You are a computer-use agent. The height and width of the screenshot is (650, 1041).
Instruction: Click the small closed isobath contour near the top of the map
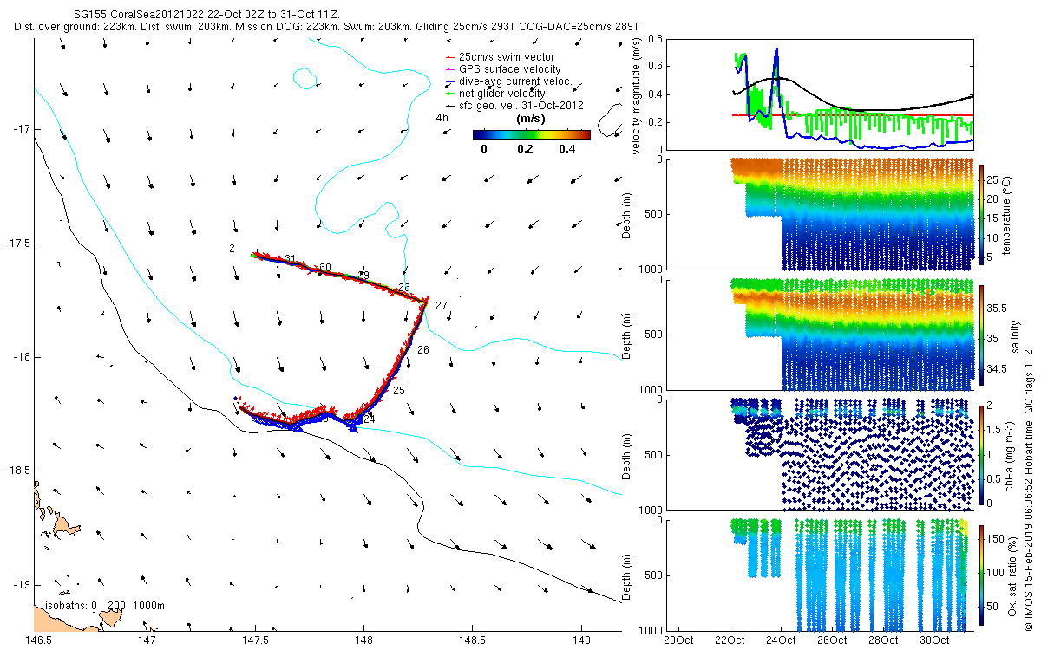tap(304, 79)
